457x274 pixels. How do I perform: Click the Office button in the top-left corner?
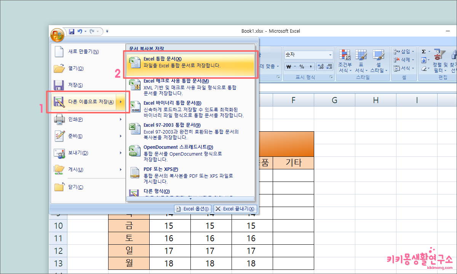point(57,35)
